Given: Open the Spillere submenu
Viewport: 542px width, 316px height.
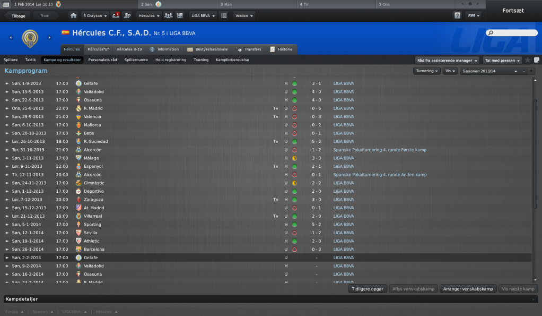Looking at the screenshot, I should coord(11,60).
